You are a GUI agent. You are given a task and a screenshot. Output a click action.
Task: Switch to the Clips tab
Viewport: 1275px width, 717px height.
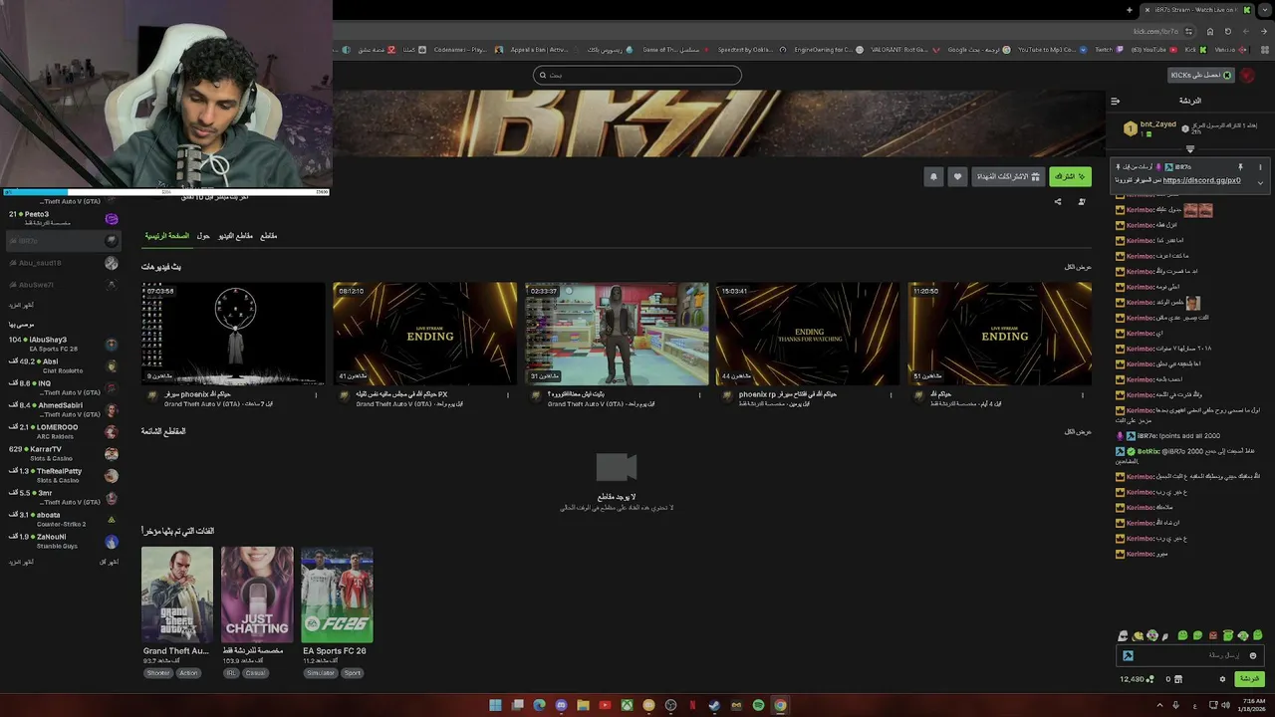tap(269, 236)
